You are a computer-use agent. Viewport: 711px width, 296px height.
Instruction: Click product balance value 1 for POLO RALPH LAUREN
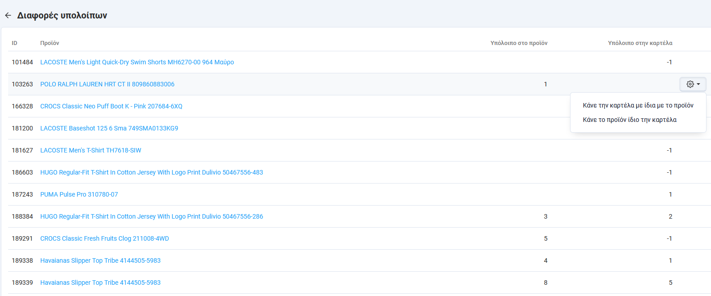coord(545,84)
